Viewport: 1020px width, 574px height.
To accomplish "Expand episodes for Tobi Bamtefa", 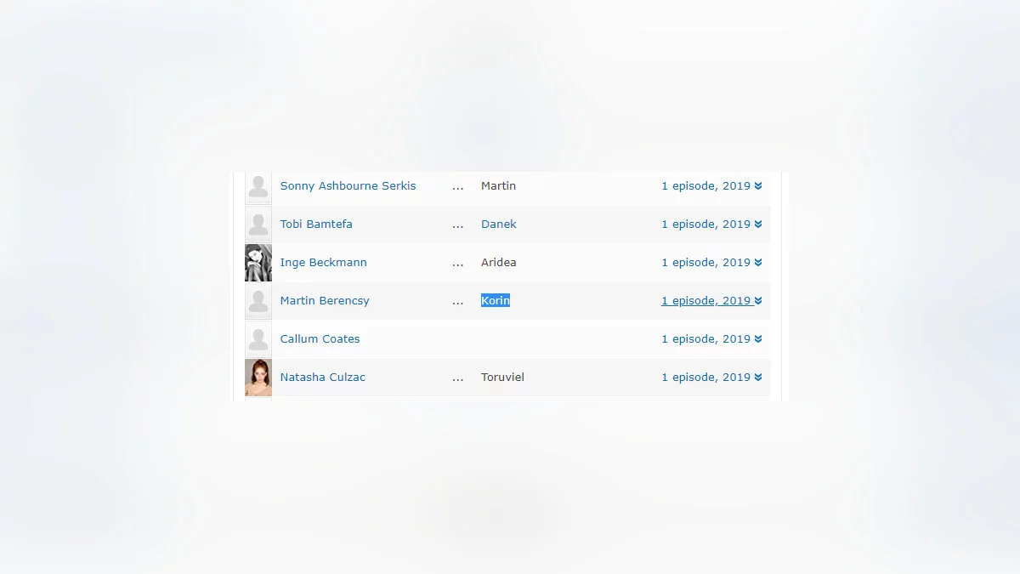I will (x=711, y=224).
